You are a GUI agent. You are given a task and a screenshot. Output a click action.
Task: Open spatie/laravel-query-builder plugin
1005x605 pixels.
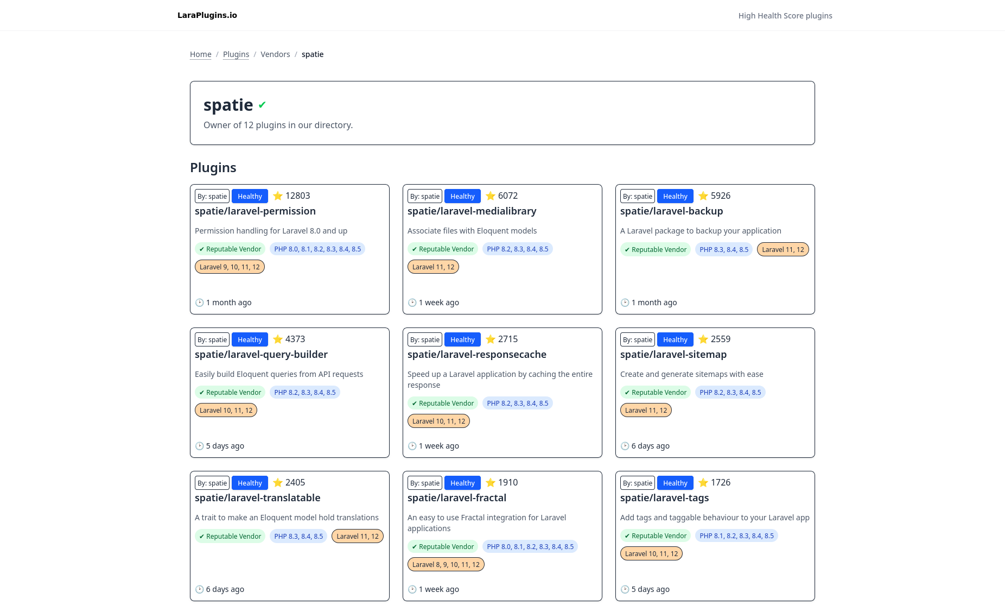pyautogui.click(x=261, y=355)
